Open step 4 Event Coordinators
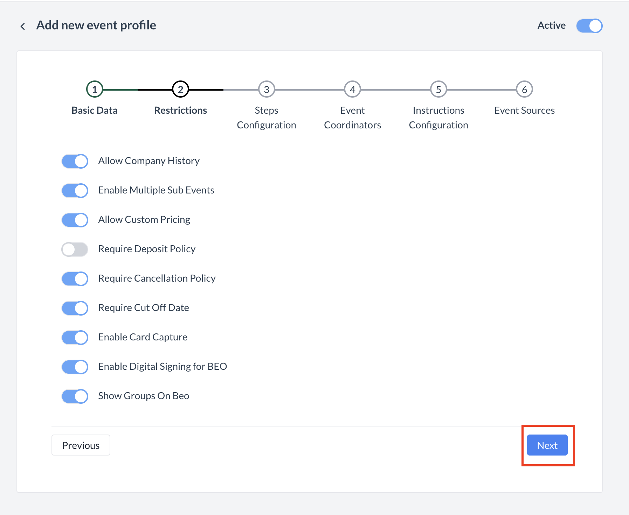 352,90
